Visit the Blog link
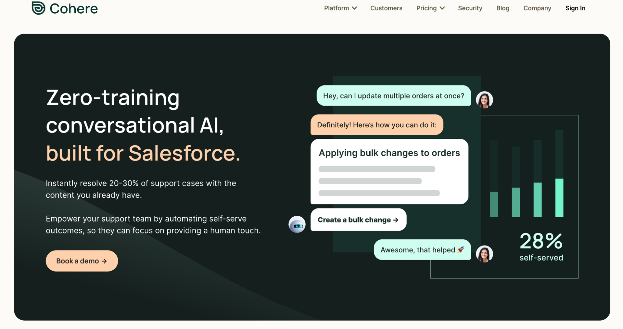This screenshot has height=329, width=623. pyautogui.click(x=503, y=8)
